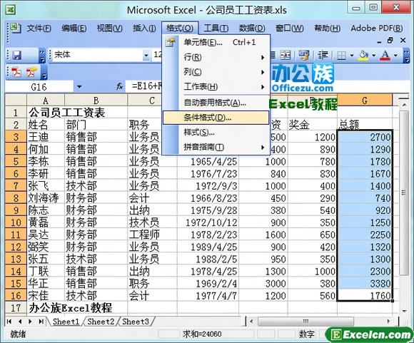
Task: Choose 工作表(H) Sheet menu entry
Action: click(216, 86)
